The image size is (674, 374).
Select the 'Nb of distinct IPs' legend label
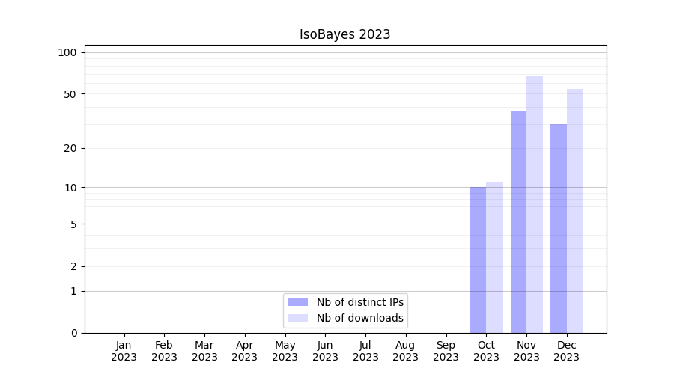pyautogui.click(x=359, y=302)
